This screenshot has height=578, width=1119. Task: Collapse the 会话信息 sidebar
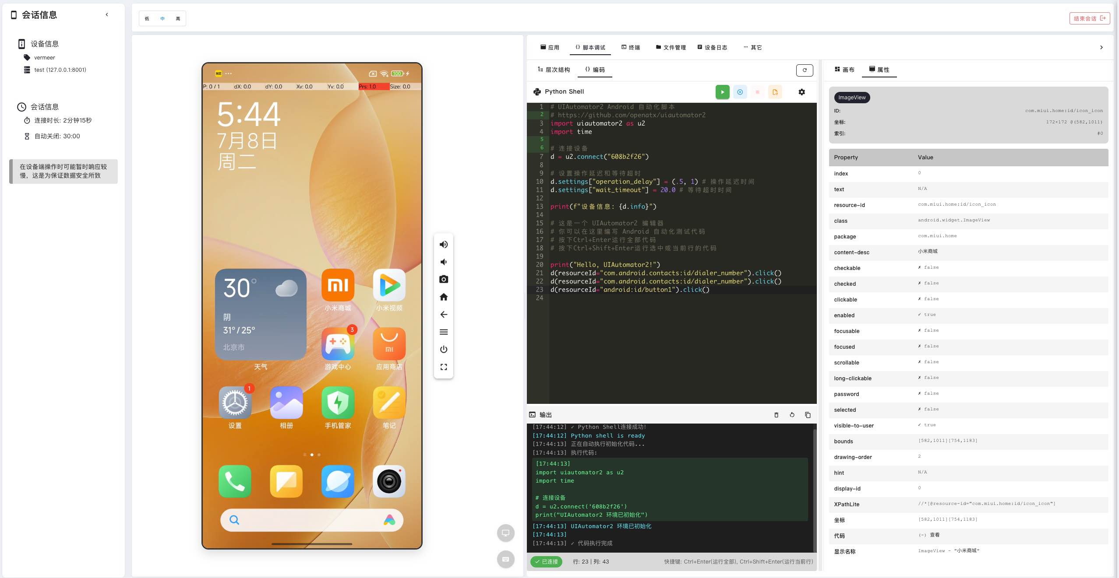coord(107,14)
